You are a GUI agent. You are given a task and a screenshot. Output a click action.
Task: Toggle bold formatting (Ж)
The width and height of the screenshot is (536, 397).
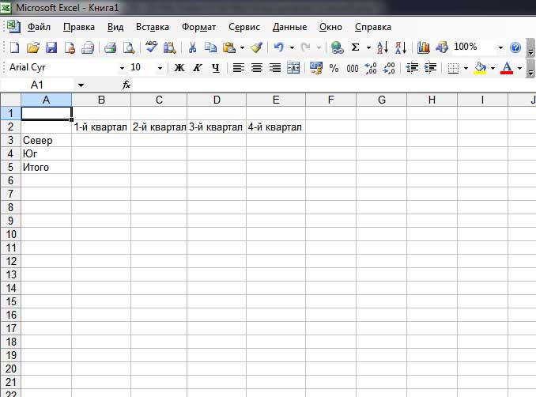[179, 68]
